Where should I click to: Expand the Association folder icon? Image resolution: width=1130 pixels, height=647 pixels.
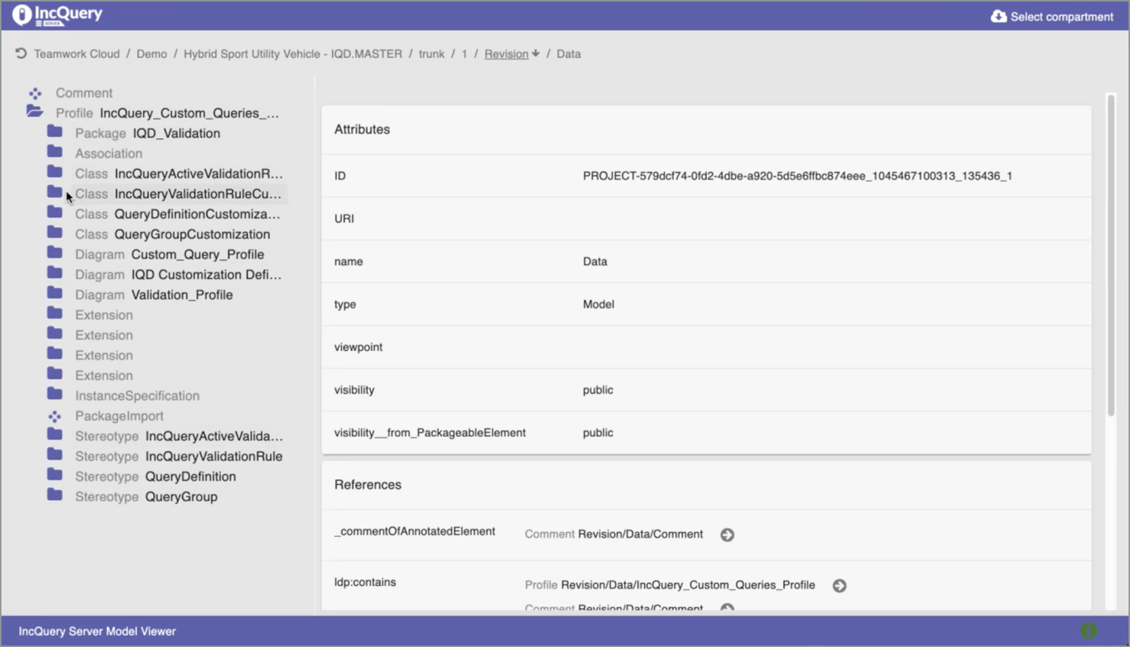pos(55,151)
